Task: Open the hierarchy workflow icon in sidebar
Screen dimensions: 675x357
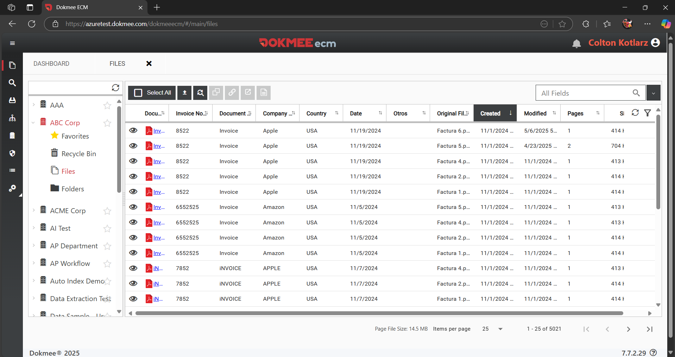Action: point(12,118)
